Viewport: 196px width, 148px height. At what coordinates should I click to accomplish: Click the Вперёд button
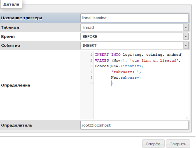pos(153,144)
